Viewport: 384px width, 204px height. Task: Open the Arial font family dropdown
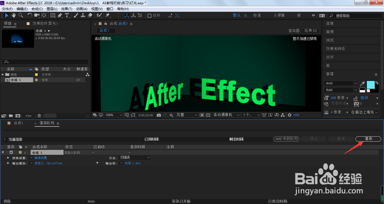[x=341, y=83]
